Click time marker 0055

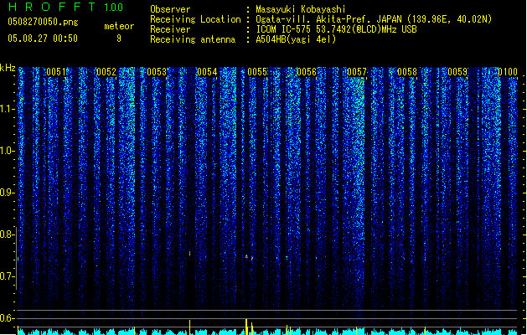coord(257,72)
